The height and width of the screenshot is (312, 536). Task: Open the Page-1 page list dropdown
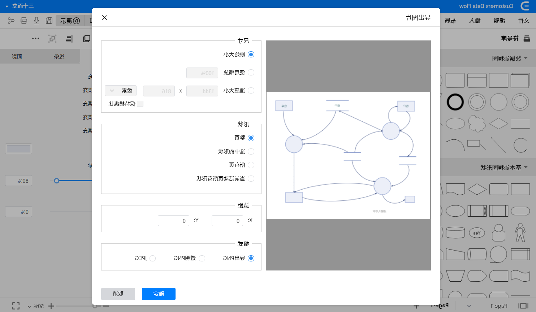click(x=469, y=306)
